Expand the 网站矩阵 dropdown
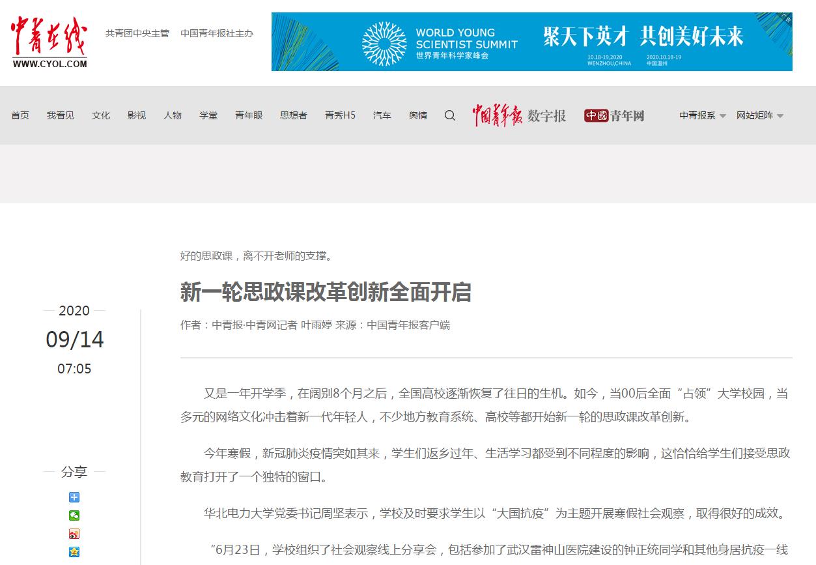 (x=759, y=115)
